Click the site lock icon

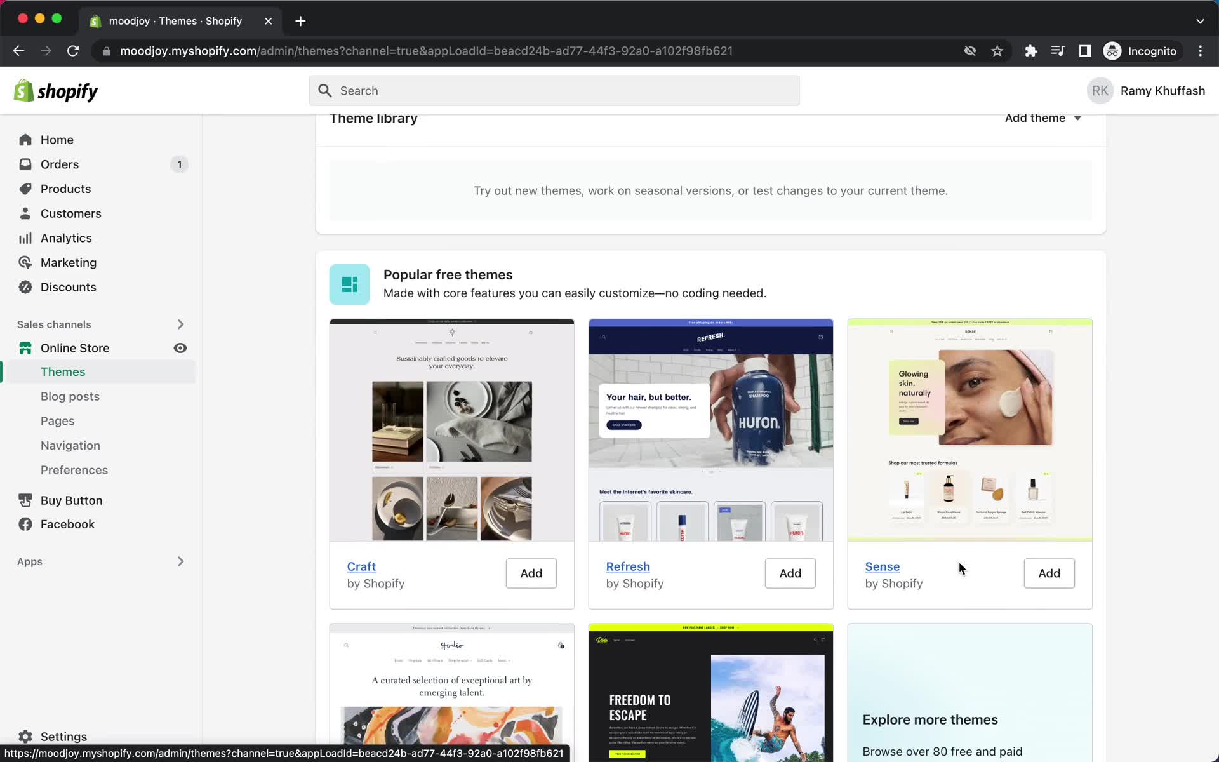tap(107, 51)
